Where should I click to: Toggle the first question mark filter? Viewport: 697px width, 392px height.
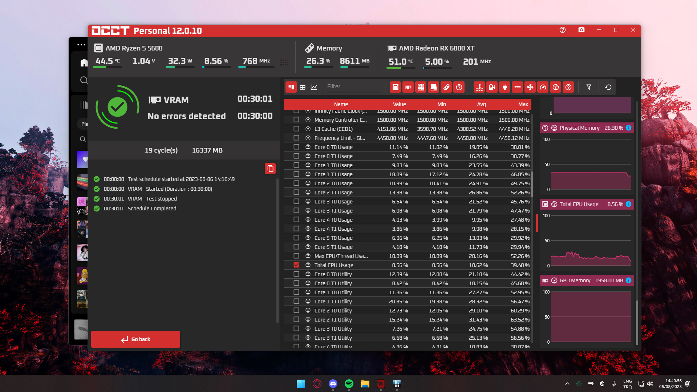459,87
